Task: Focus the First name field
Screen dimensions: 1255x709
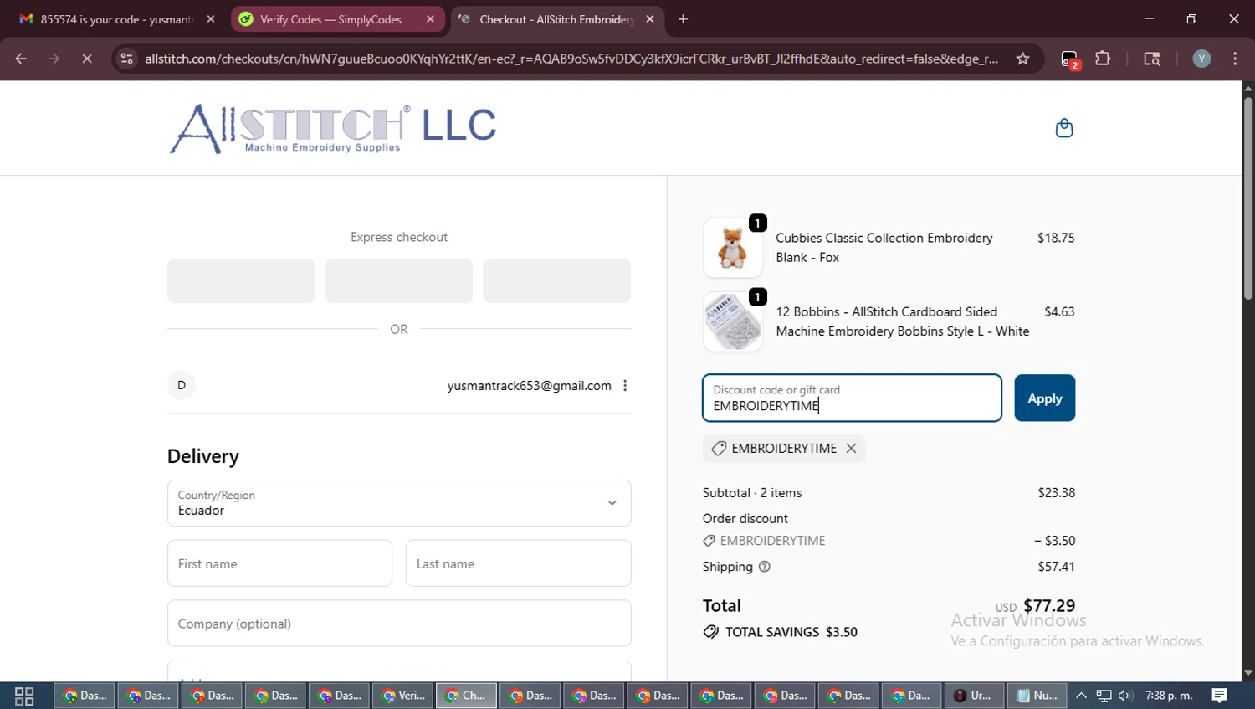Action: (x=279, y=563)
